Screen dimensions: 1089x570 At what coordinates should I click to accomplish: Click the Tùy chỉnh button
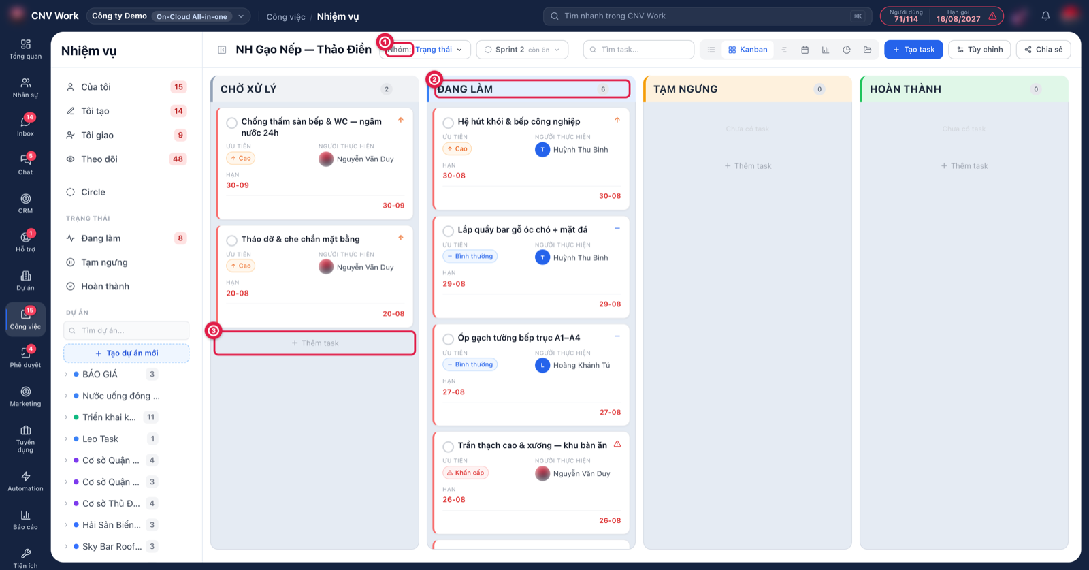coord(979,50)
